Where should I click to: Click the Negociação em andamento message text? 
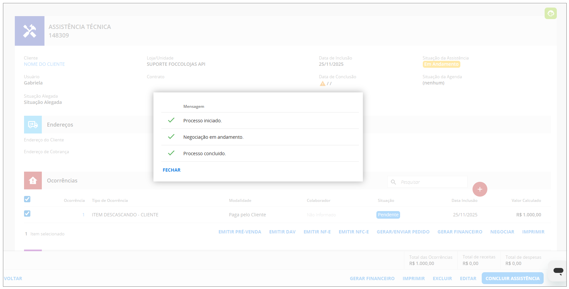pos(213,137)
